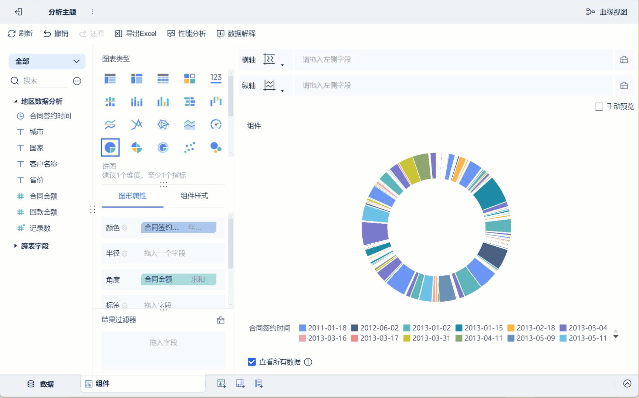Click the 血缘视图 lineage view icon

coord(590,12)
